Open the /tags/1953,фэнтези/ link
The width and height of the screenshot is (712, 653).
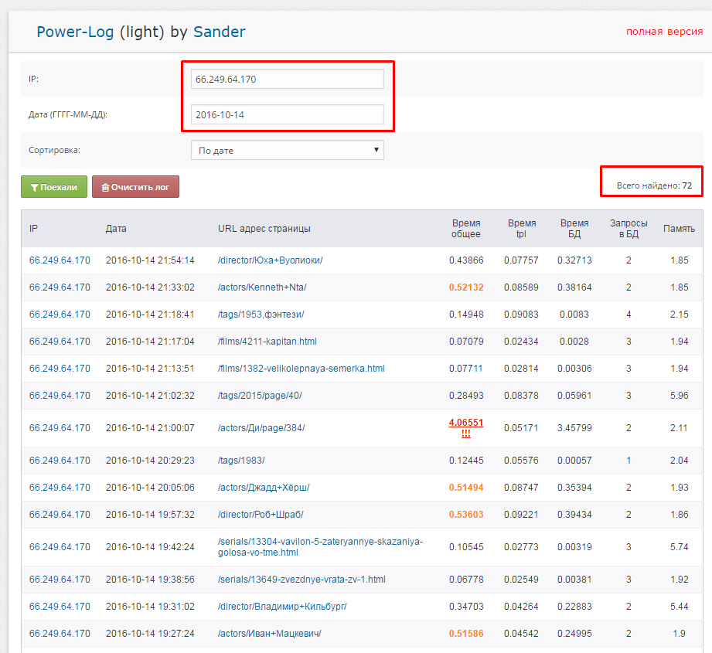click(x=261, y=315)
